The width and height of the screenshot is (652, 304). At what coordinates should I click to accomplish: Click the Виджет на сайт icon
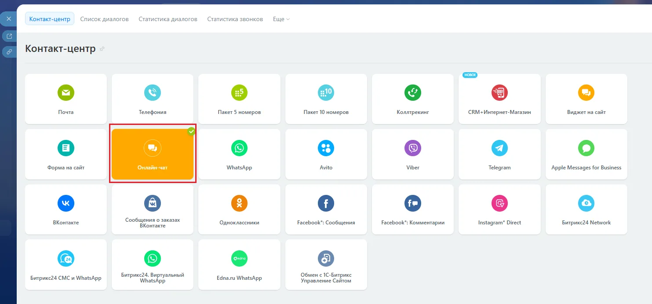click(586, 93)
